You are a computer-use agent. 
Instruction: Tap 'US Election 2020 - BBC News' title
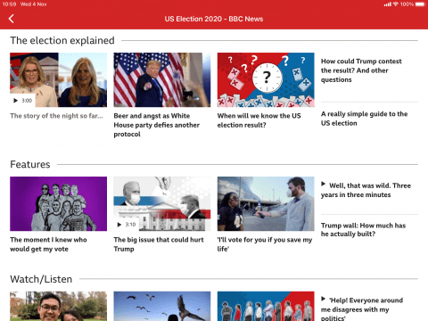click(x=214, y=19)
